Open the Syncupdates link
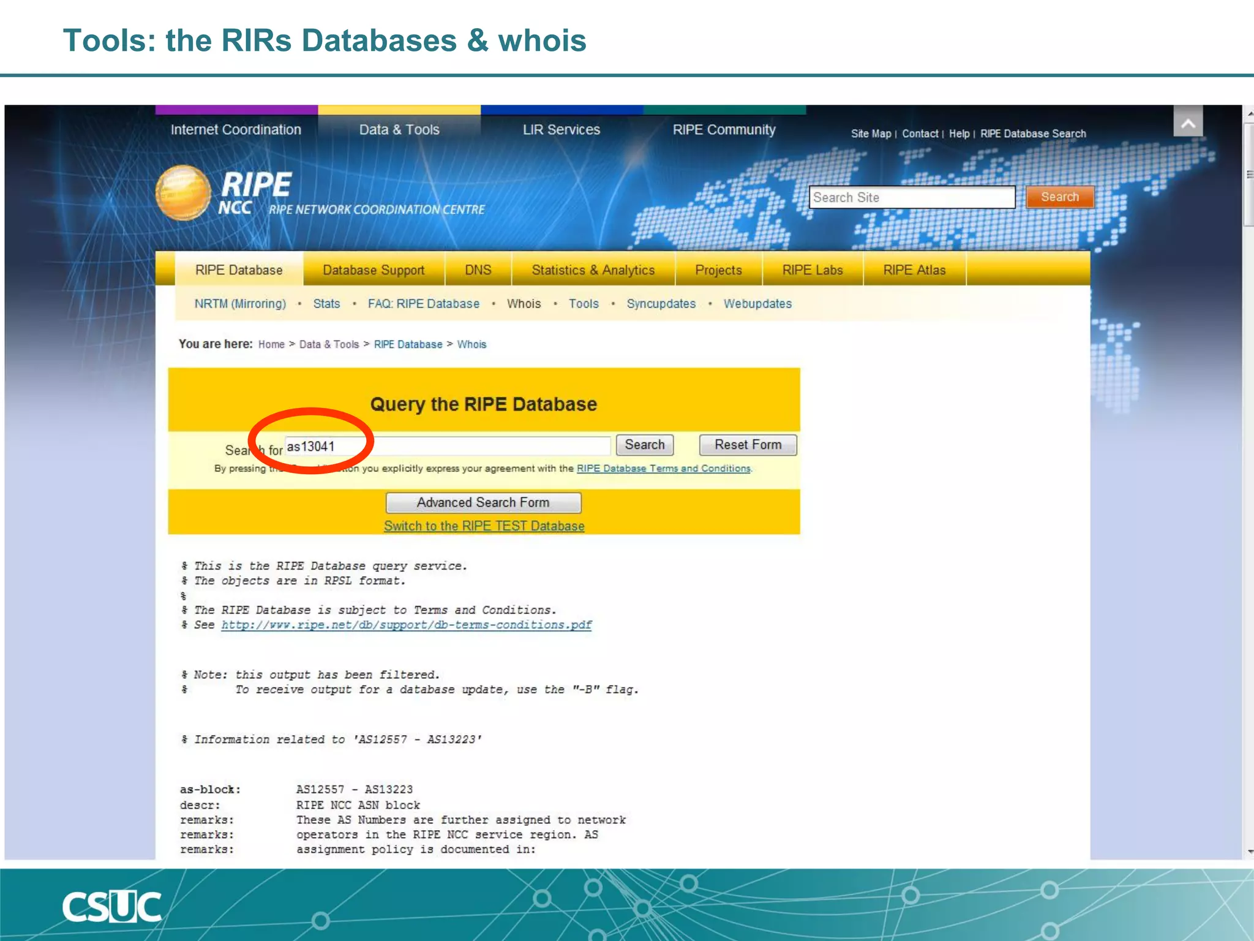 [x=661, y=304]
